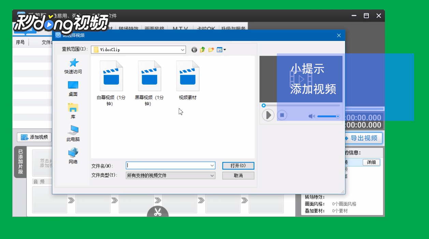This screenshot has width=429, height=239.
Task: Click the 已添加片段 side tab
Action: pyautogui.click(x=20, y=162)
